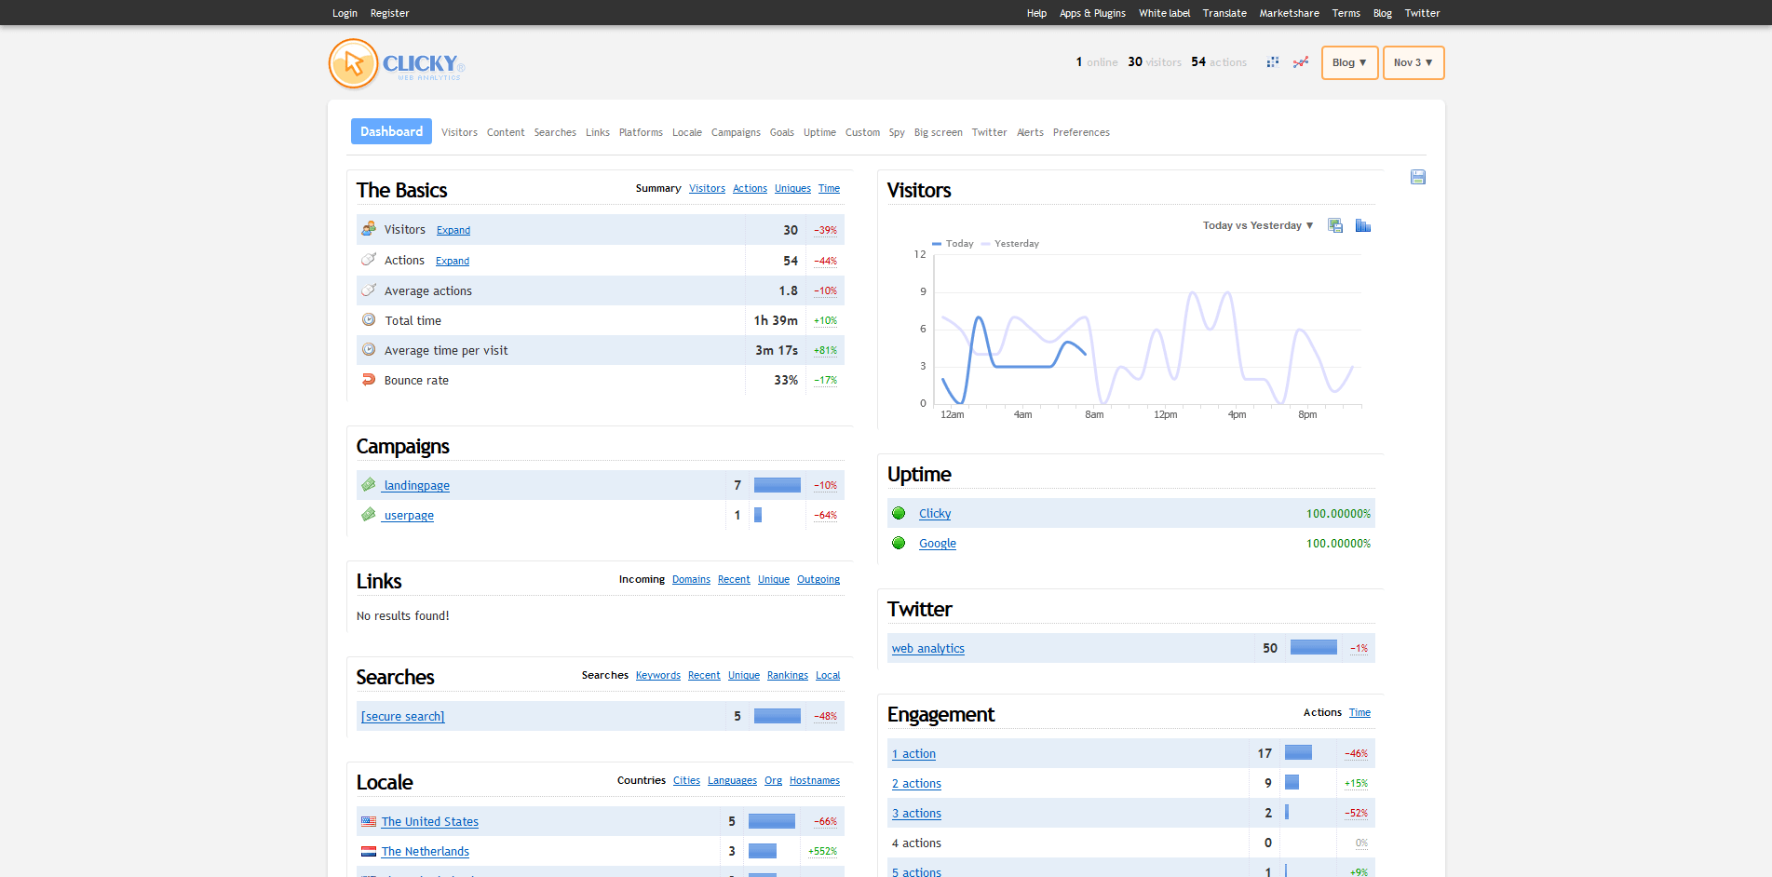
Task: Open the Platforms tab
Action: tap(641, 132)
